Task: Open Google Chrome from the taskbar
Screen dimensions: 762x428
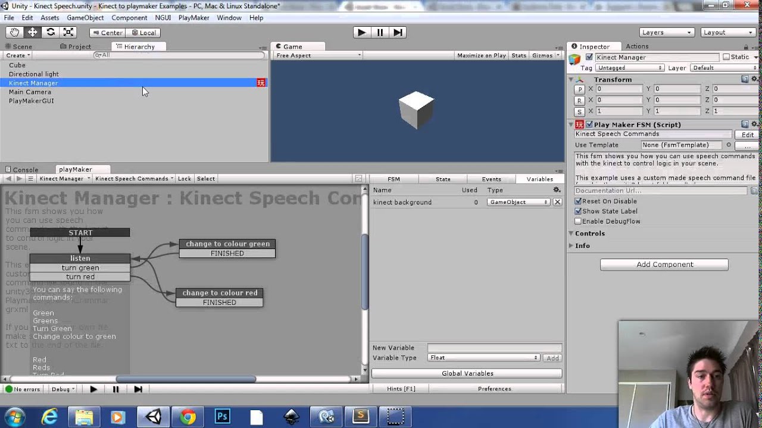Action: pos(188,417)
